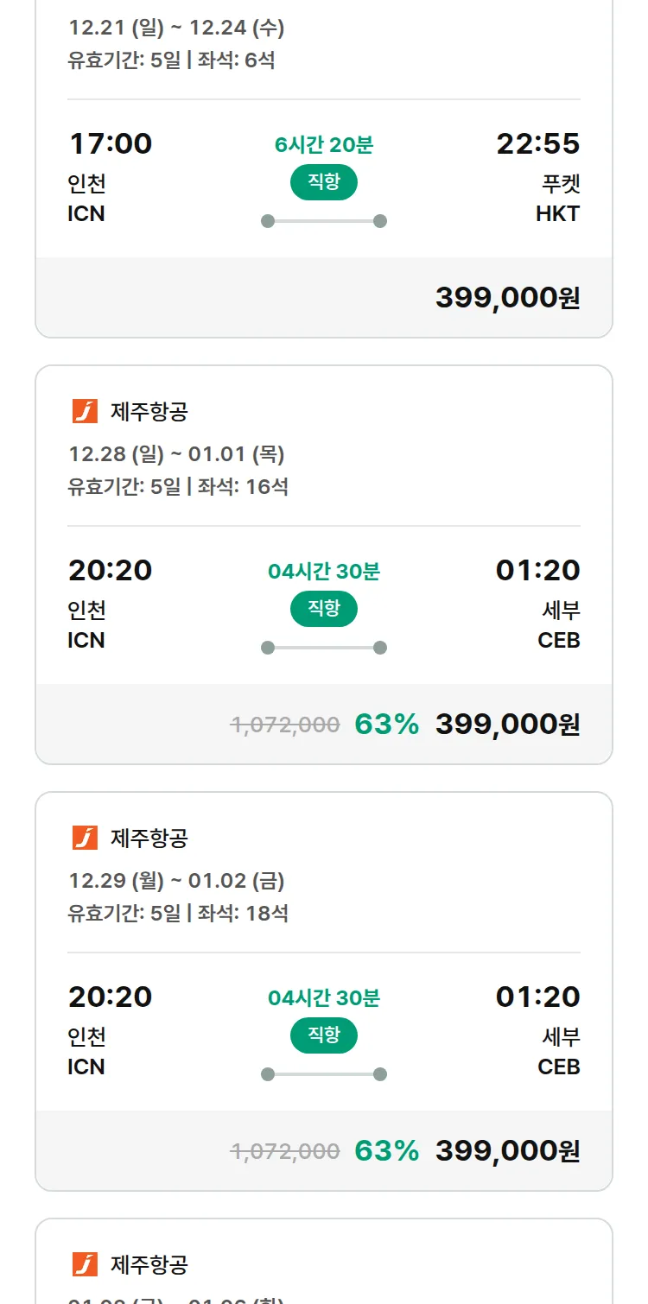Viewport: 648px width, 1304px height.
Task: Select the 399,000원 price for Phuket flight
Action: point(507,298)
